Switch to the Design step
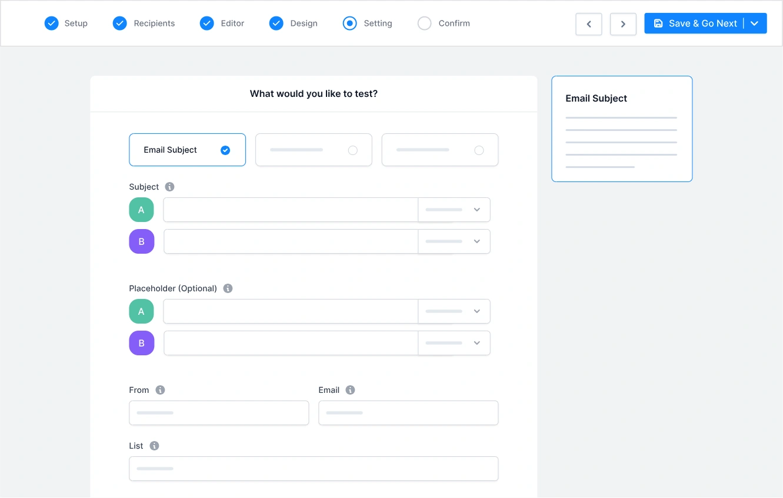The width and height of the screenshot is (783, 498). tap(294, 23)
